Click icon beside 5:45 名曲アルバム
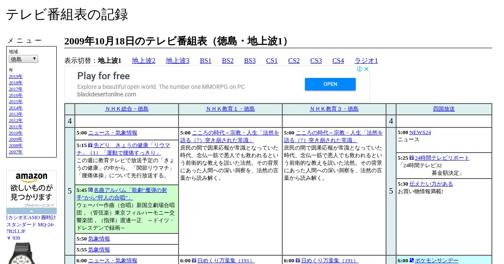Image resolution: width=504 pixels, height=264 pixels. 90,190
